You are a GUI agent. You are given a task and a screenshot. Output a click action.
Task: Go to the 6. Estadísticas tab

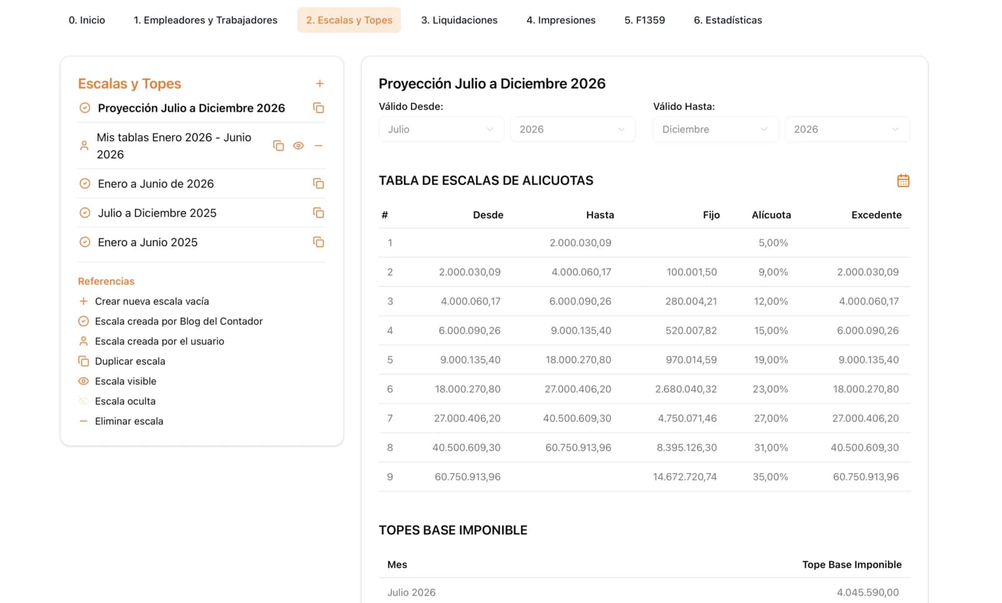pyautogui.click(x=728, y=20)
